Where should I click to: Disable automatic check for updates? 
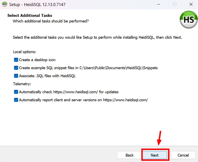point(16,92)
